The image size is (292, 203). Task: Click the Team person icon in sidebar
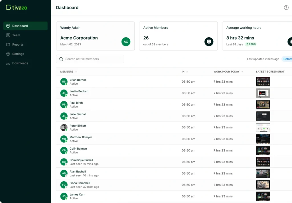(8, 35)
